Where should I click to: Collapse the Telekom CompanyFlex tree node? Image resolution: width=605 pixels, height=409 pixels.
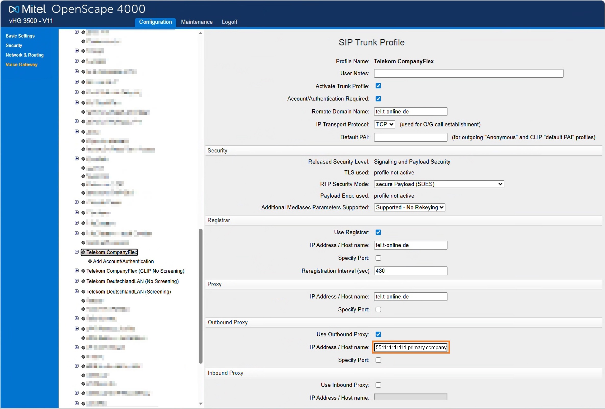point(77,252)
